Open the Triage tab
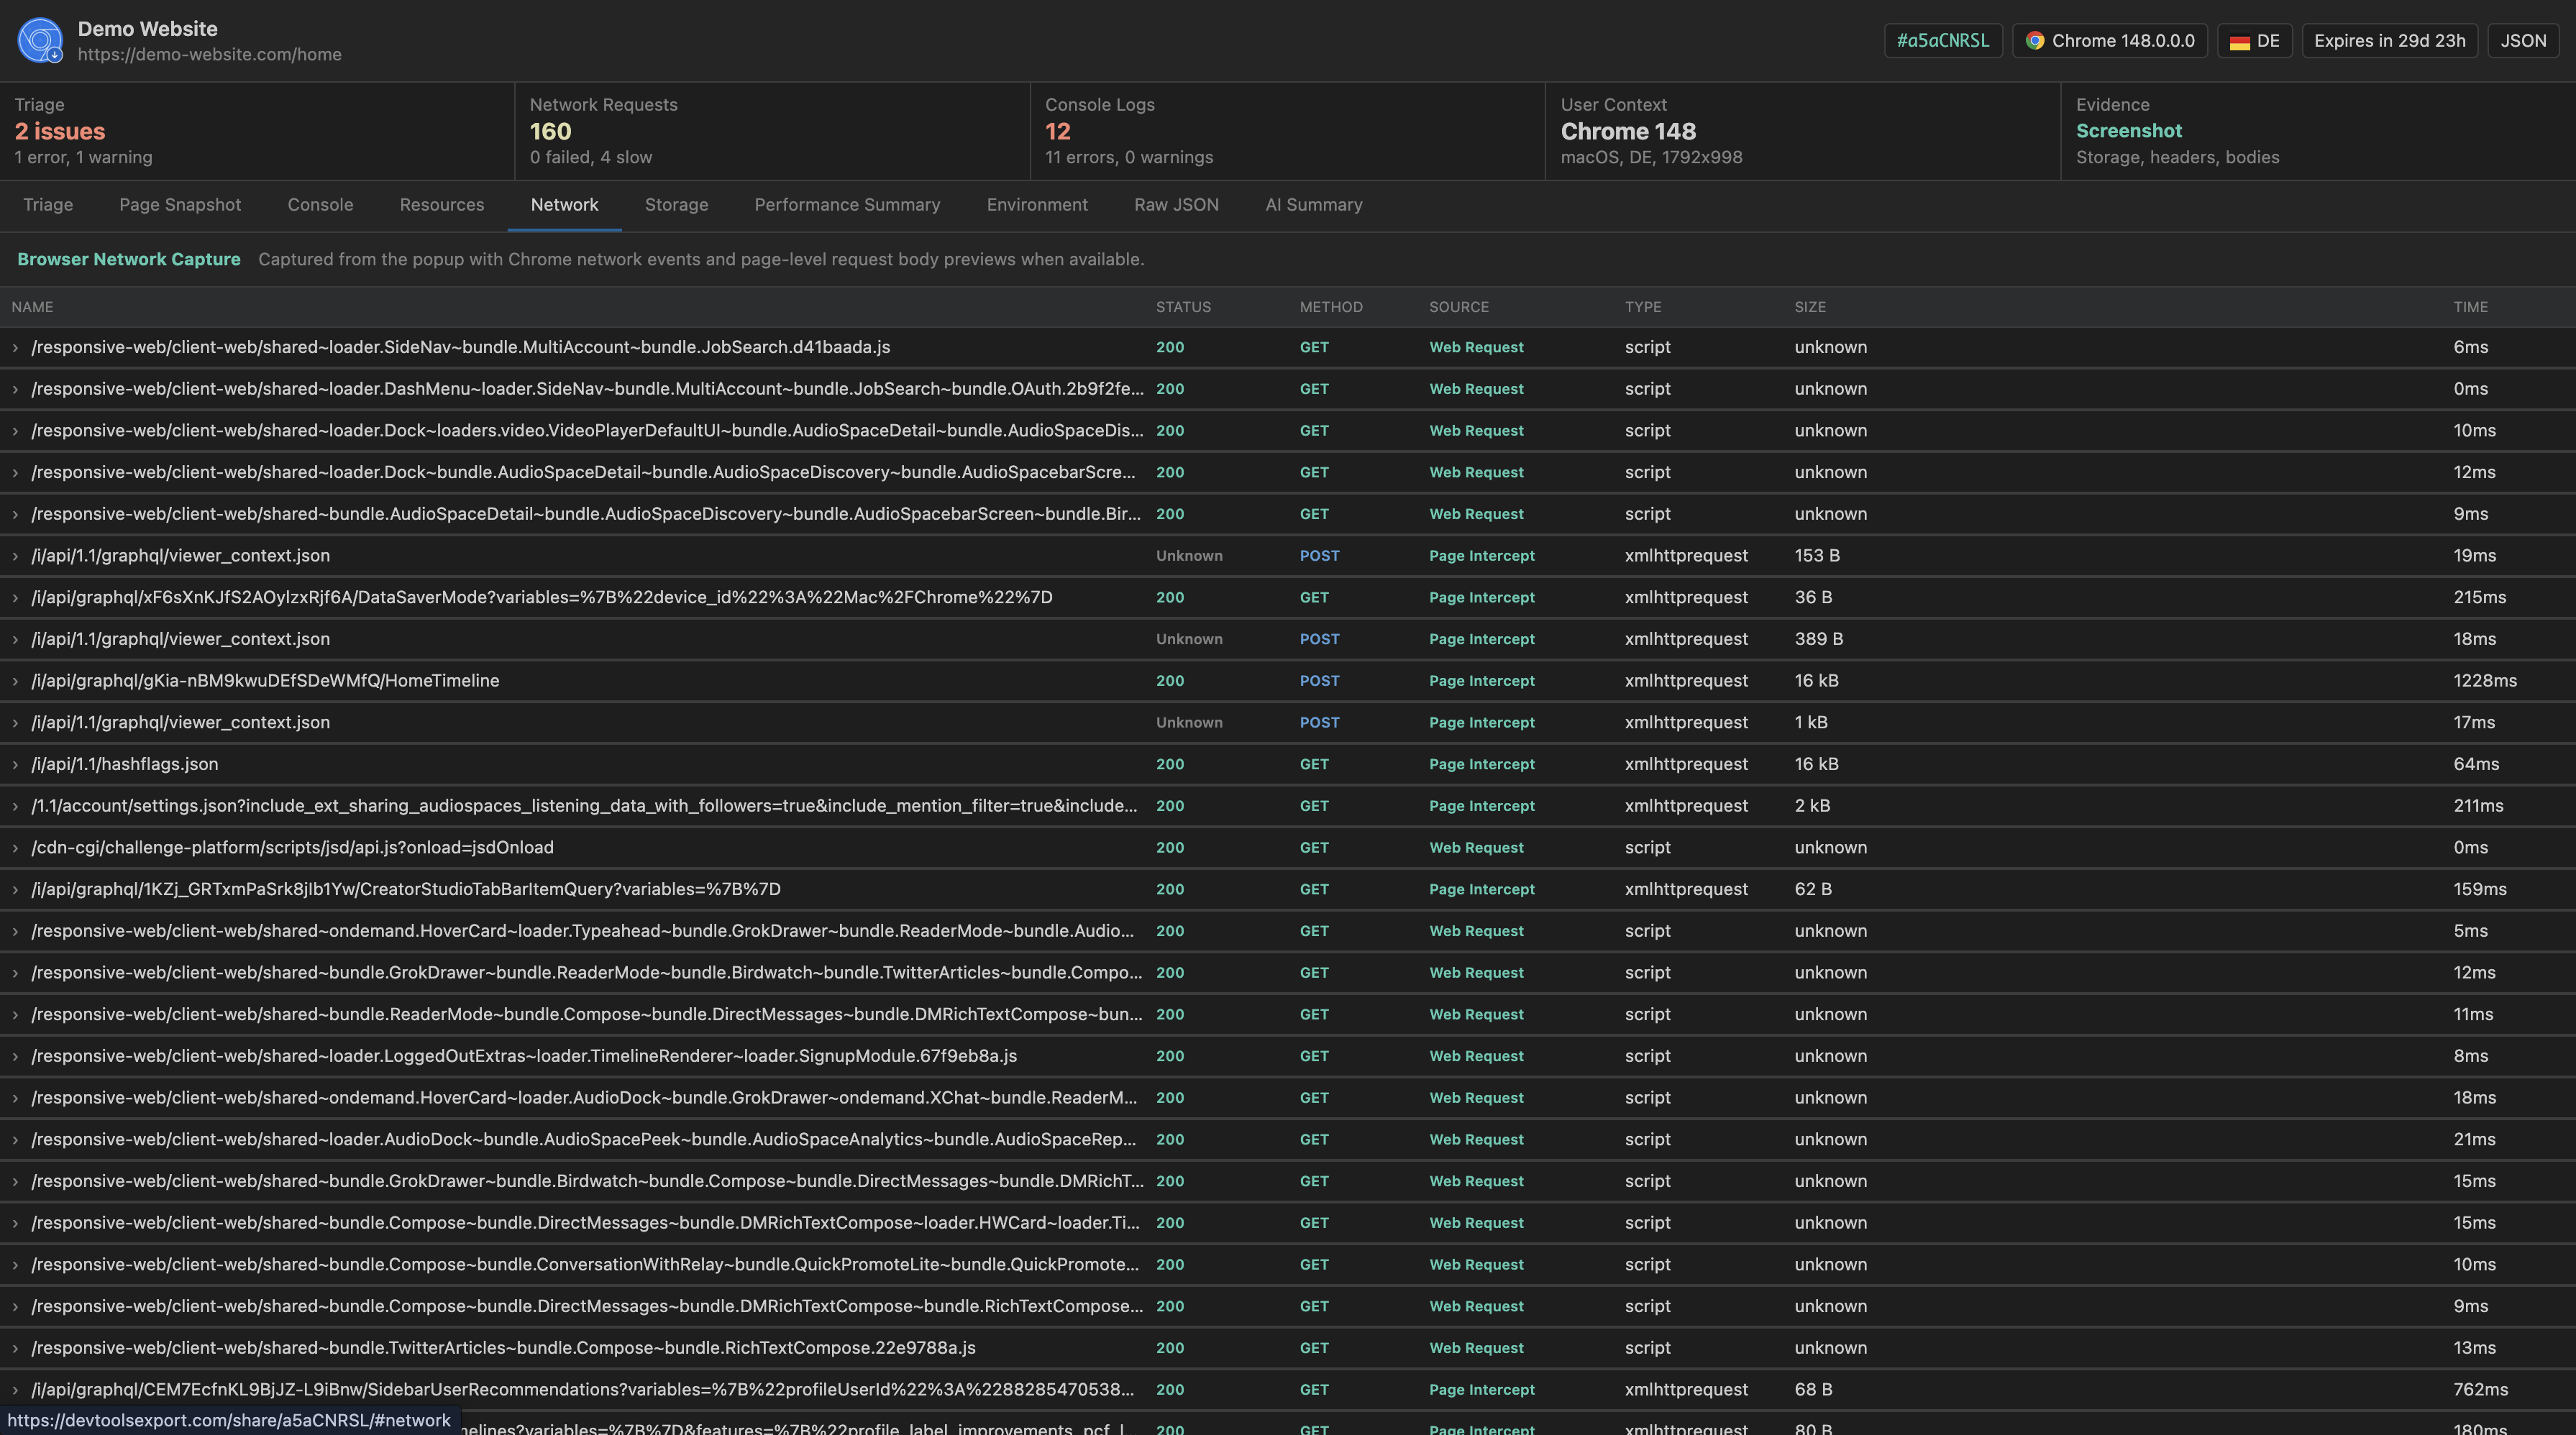 [x=48, y=205]
